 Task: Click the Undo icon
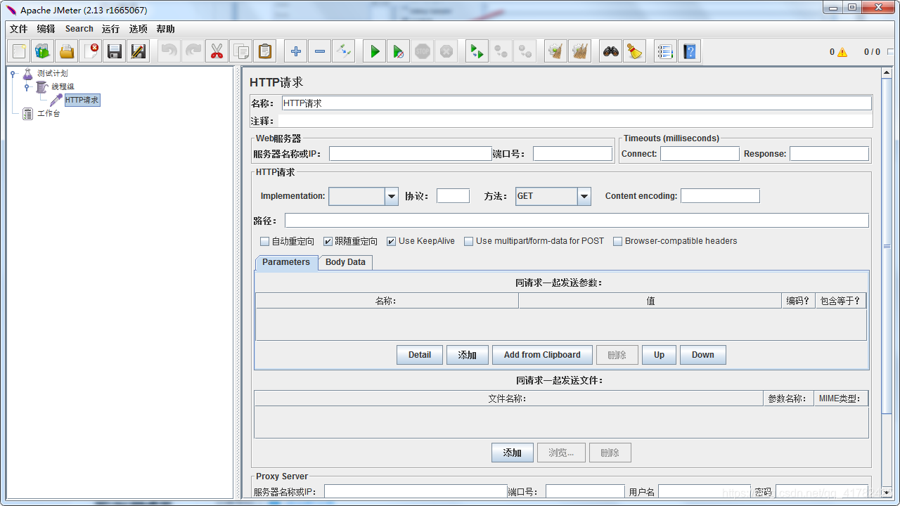169,51
